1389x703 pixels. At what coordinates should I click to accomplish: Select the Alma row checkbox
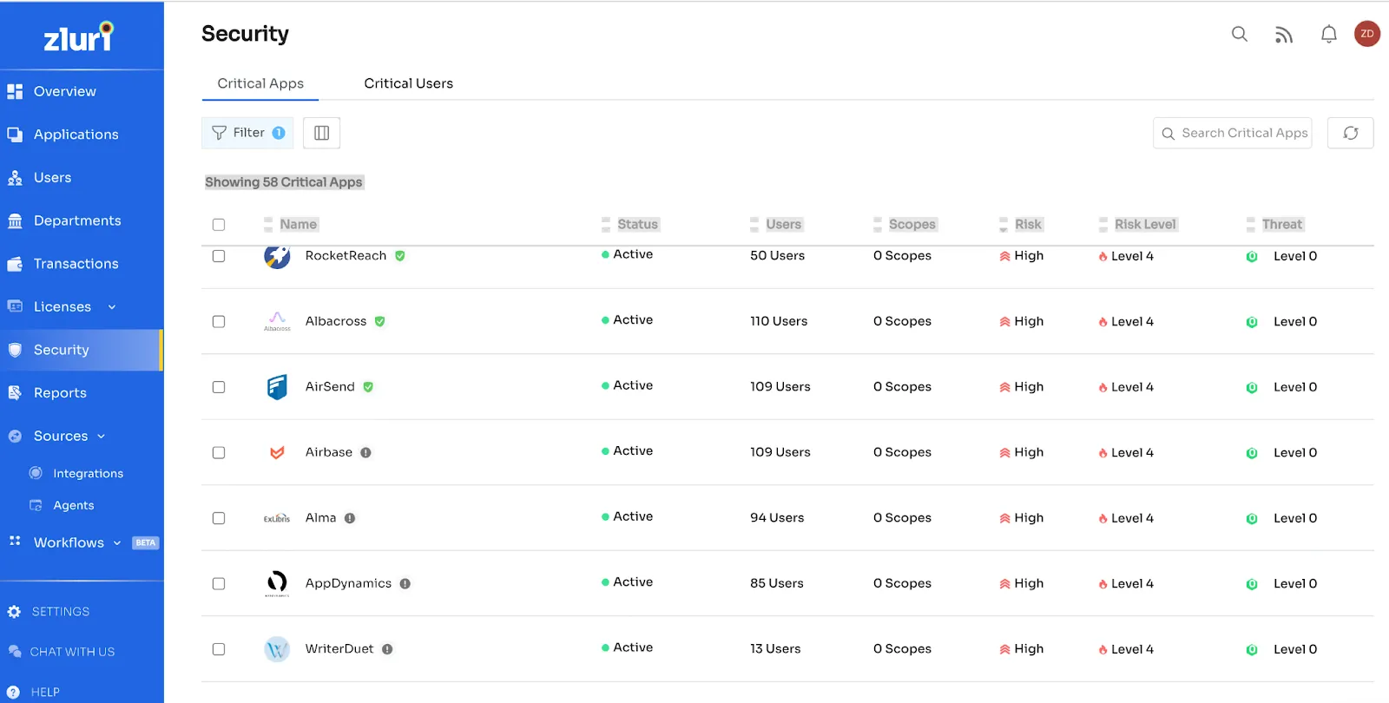coord(219,518)
